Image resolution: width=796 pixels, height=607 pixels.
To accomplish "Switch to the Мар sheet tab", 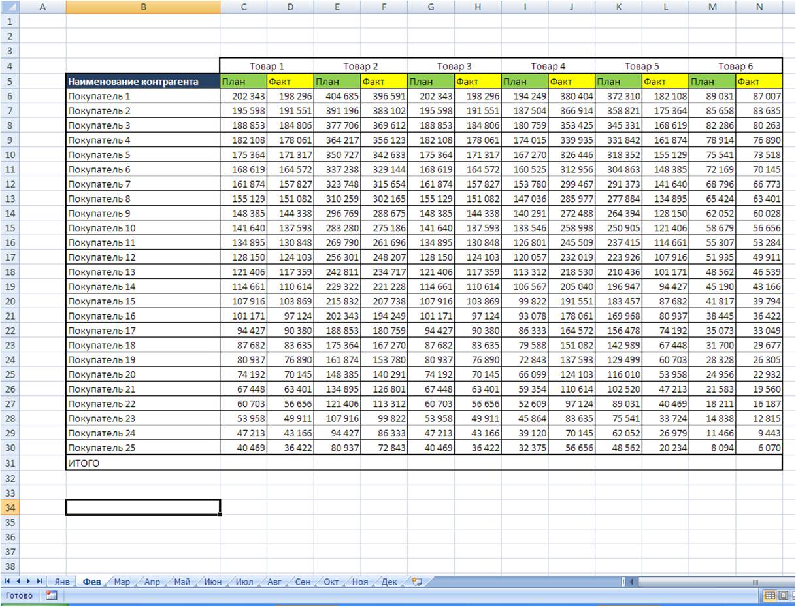I will click(122, 582).
